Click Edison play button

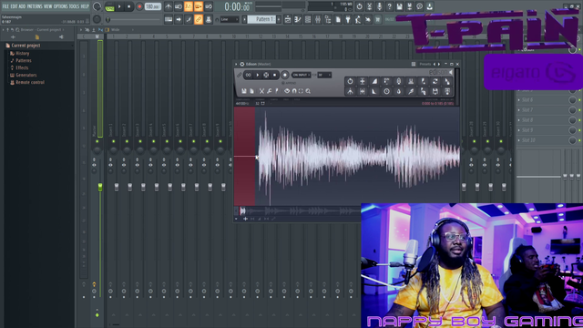(x=257, y=75)
